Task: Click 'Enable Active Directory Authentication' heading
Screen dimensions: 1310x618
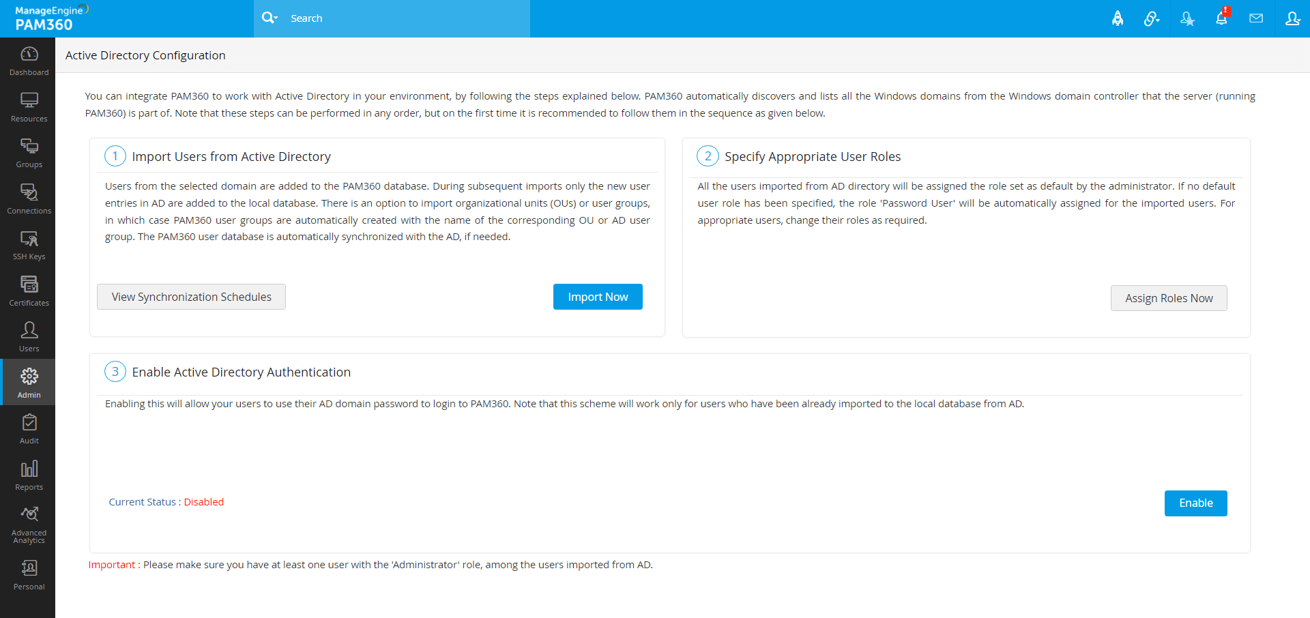Action: pyautogui.click(x=242, y=372)
